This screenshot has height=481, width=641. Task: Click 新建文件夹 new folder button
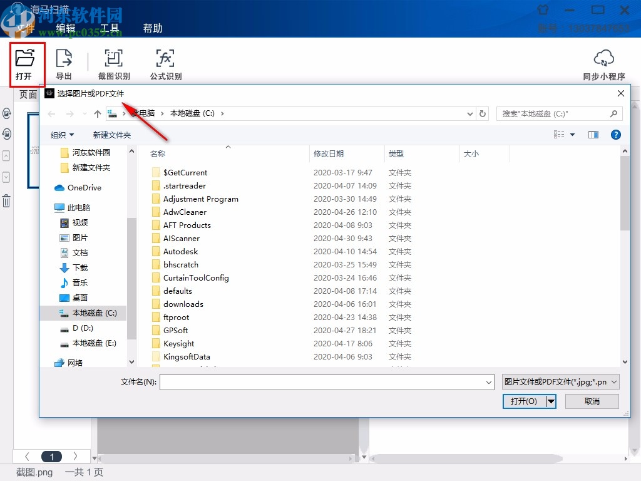111,135
